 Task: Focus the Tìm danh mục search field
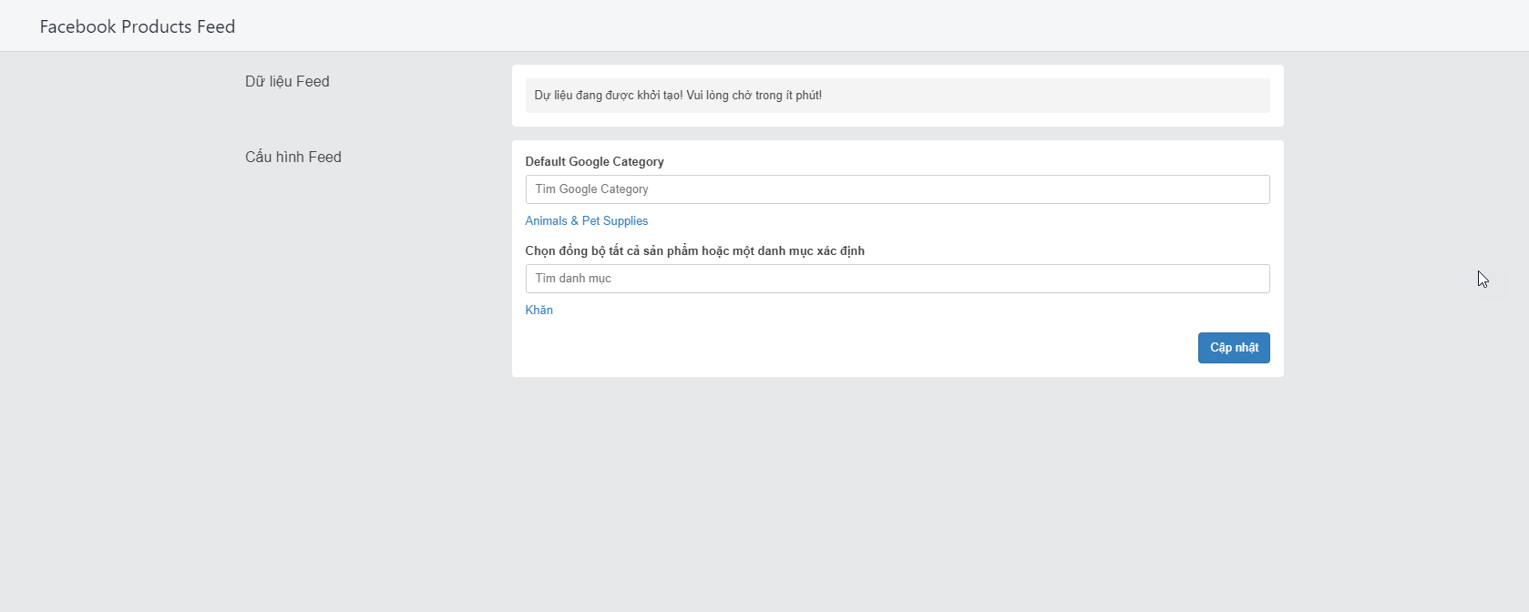coord(898,279)
